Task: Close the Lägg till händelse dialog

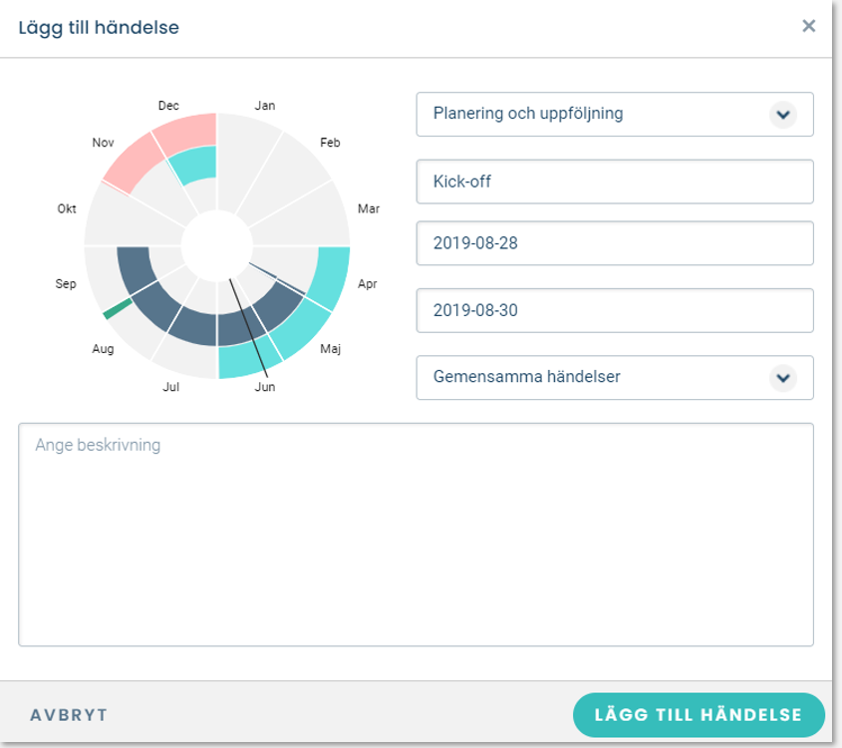Action: (808, 26)
